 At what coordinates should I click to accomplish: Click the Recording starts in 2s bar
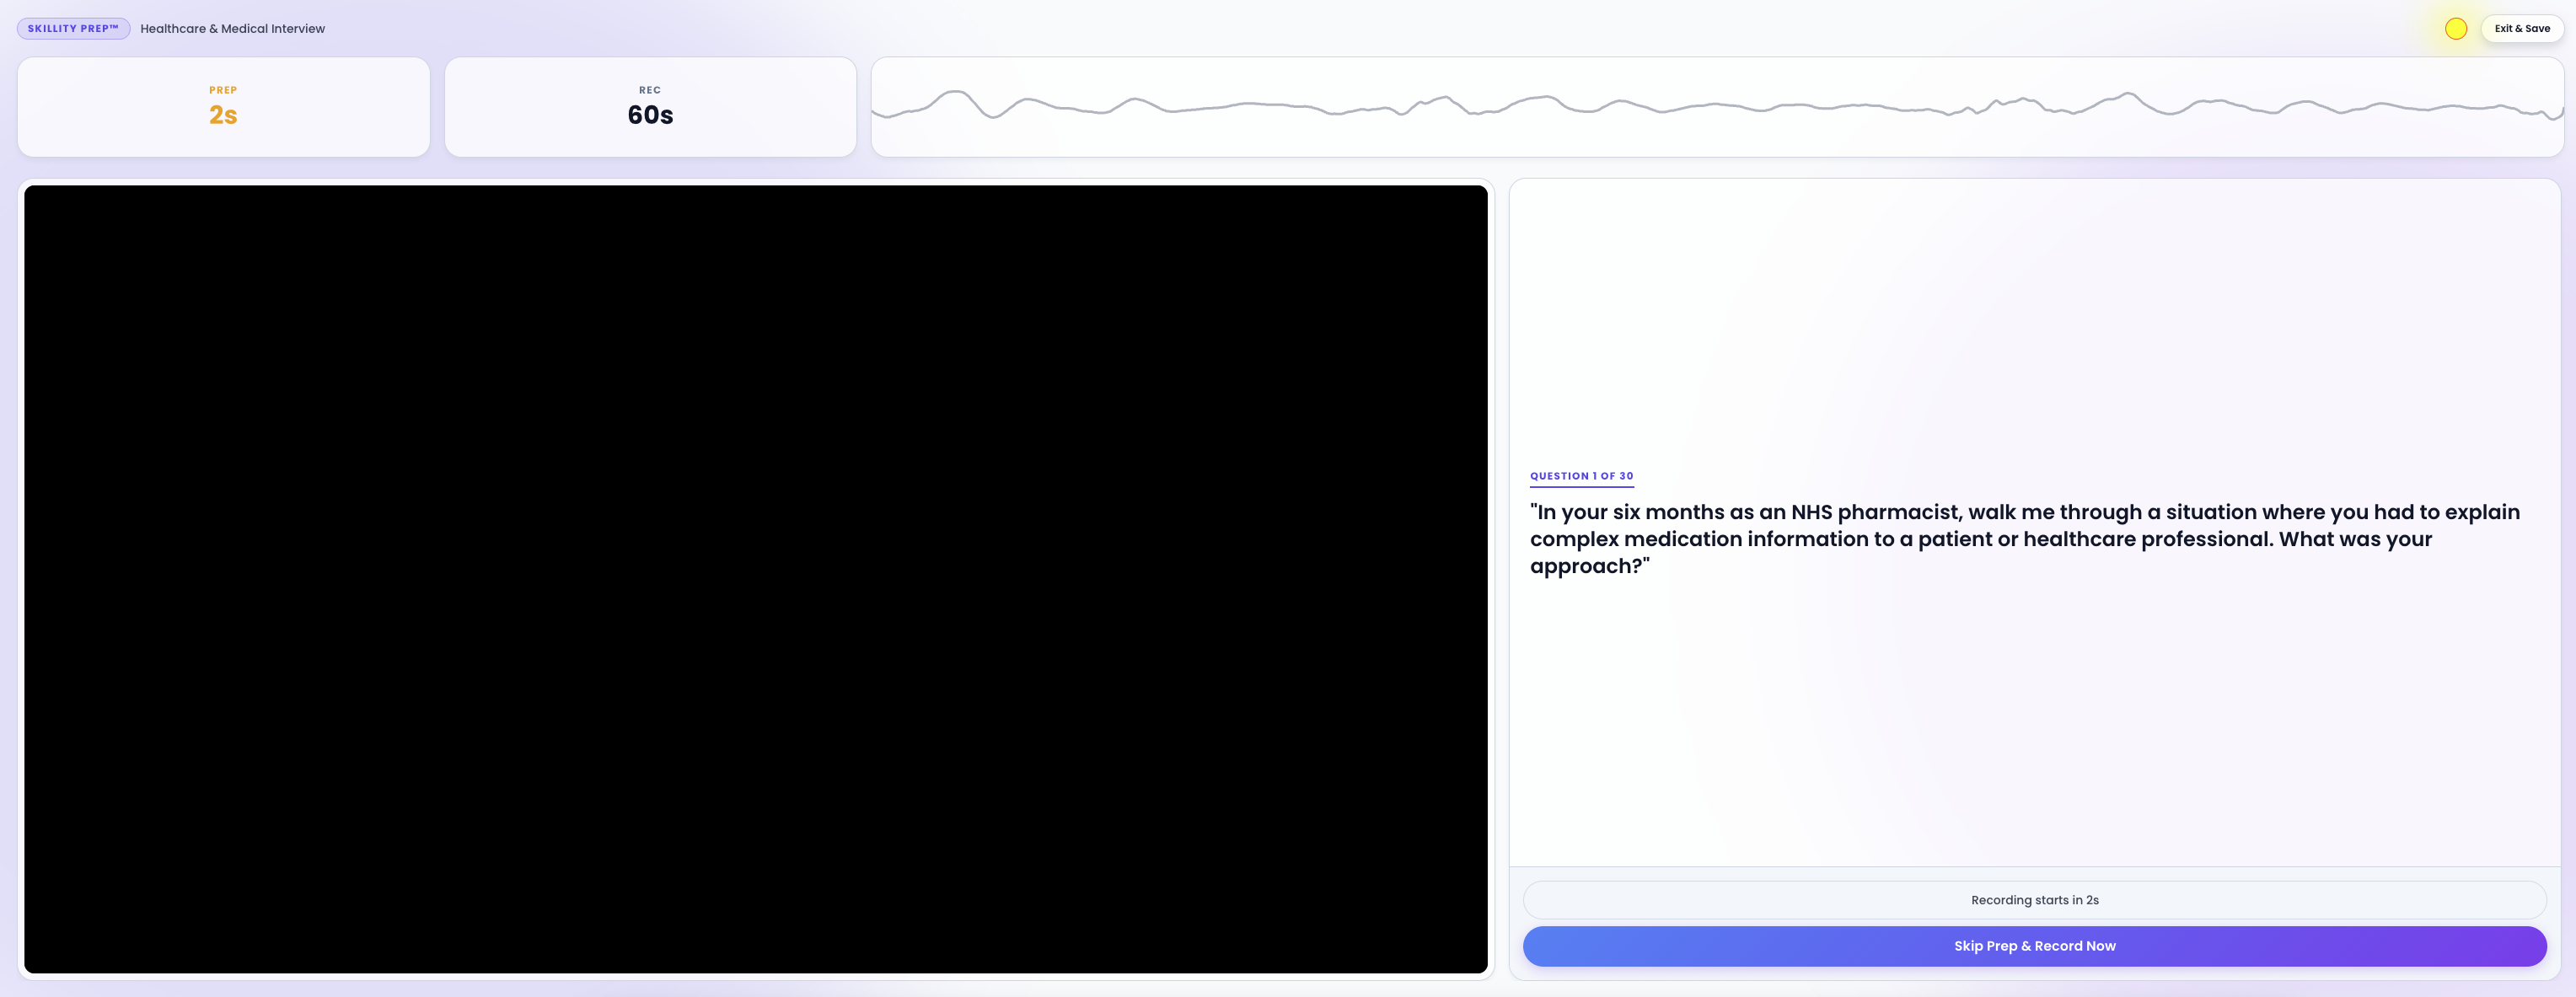point(2034,900)
